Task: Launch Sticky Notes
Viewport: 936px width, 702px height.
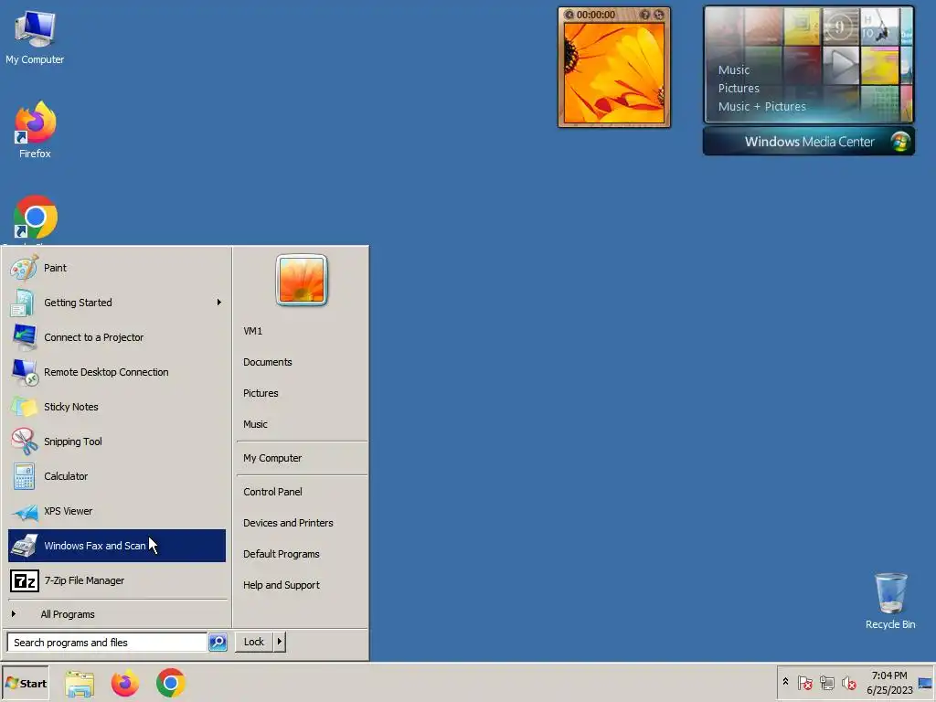Action: 117,407
